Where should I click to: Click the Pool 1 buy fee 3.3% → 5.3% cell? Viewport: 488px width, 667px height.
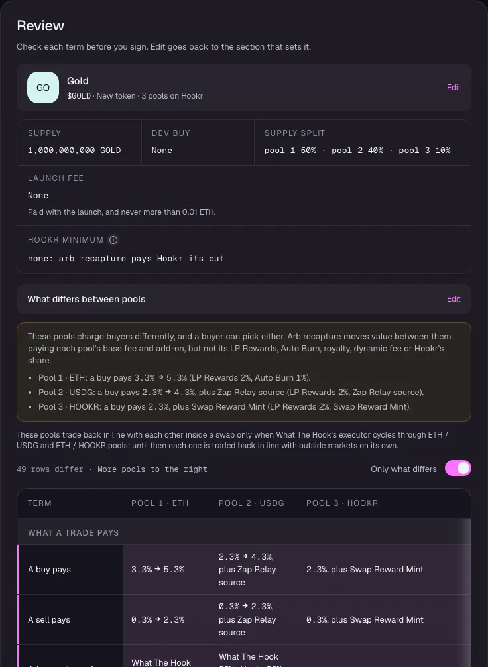pyautogui.click(x=158, y=569)
